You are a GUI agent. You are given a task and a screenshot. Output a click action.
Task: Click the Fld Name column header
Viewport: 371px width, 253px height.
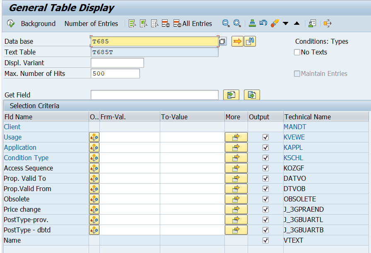coord(46,117)
